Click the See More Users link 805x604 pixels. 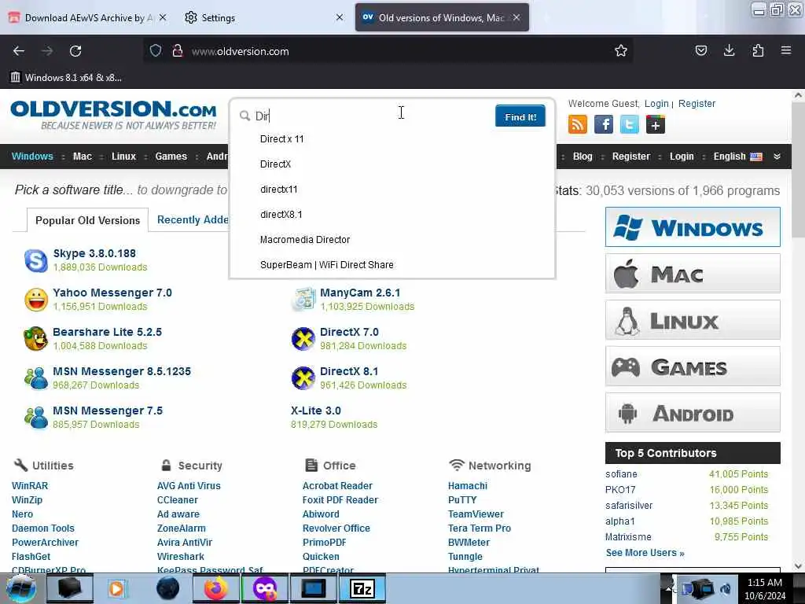tap(645, 553)
